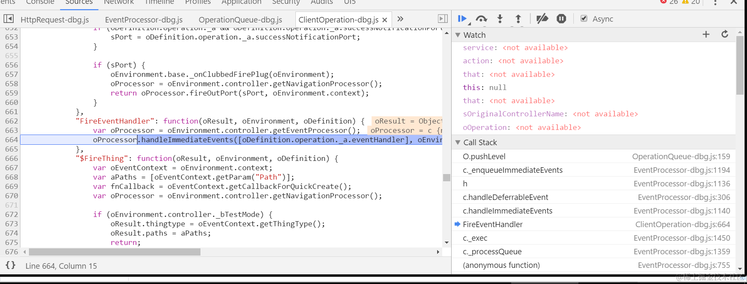
Task: Open link EventProcessor-dbg.js:1450
Action: click(682, 238)
